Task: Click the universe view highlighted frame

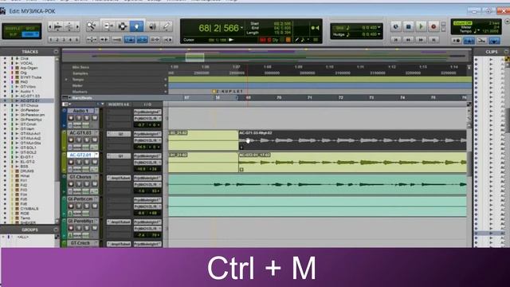Action: coord(194,57)
